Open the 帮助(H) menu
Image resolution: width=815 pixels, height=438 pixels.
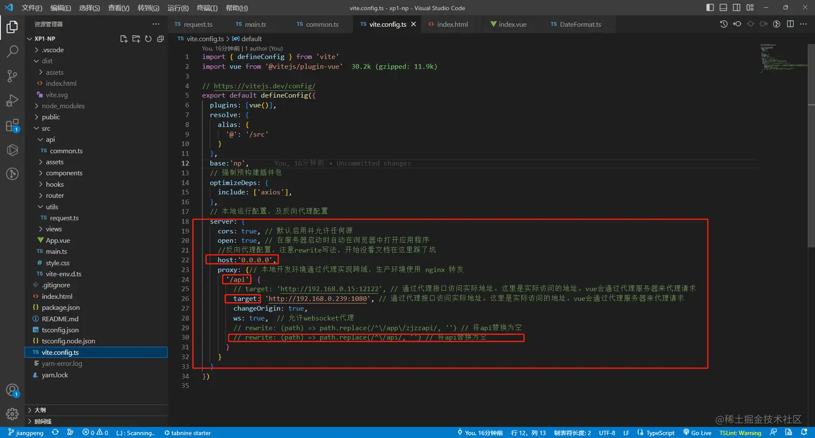[237, 8]
